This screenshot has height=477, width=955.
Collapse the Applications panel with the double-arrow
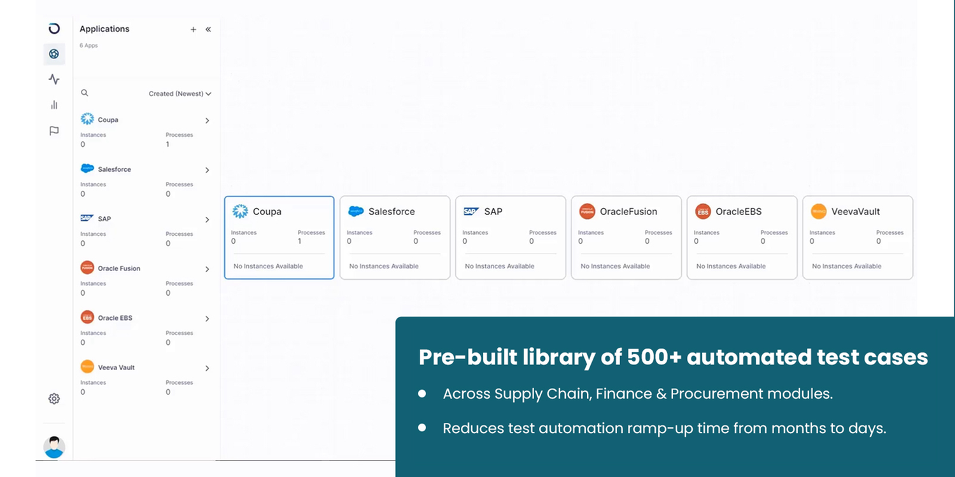pyautogui.click(x=208, y=29)
